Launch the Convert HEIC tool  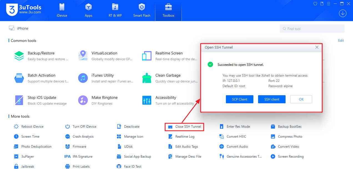(233, 137)
